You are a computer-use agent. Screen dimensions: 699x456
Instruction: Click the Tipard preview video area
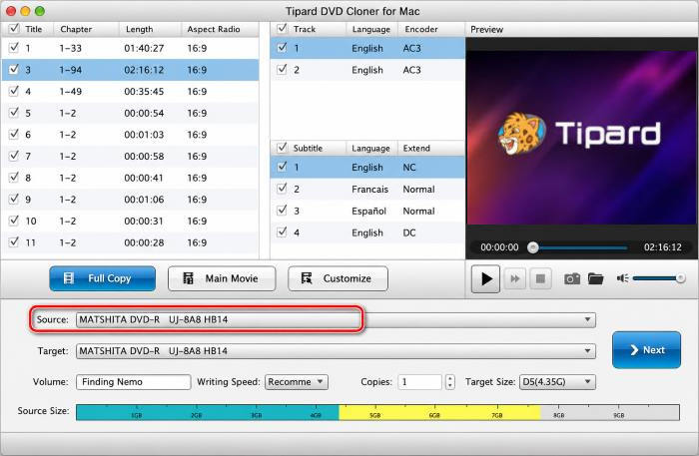point(582,137)
